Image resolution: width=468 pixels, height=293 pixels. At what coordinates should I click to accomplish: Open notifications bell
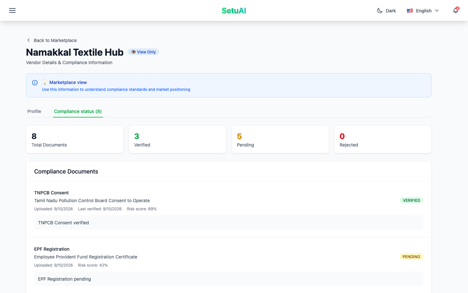455,10
